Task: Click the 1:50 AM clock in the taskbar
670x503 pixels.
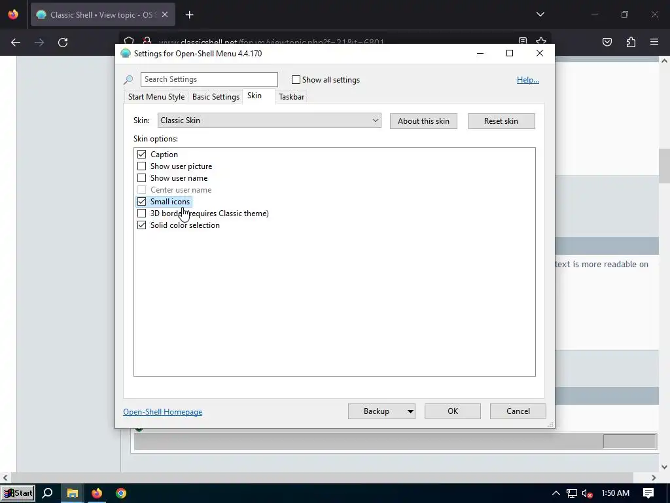Action: pyautogui.click(x=615, y=493)
